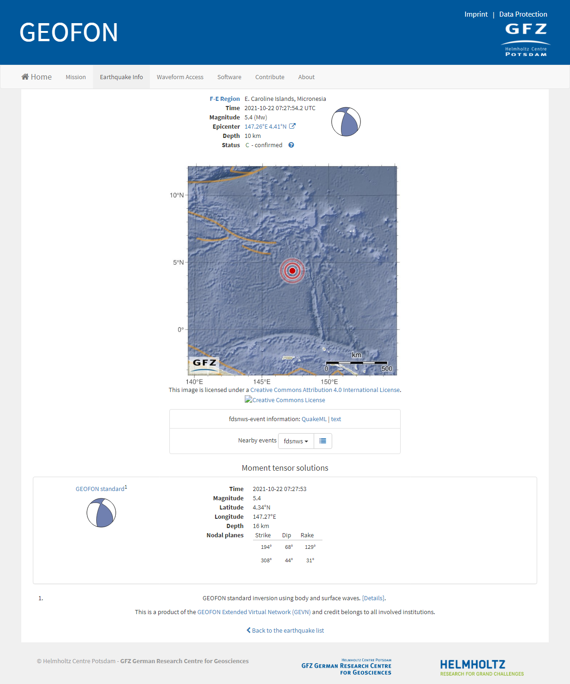570x684 pixels.
Task: Open the Creative Commons Attribution 4.0 license link
Action: (325, 390)
